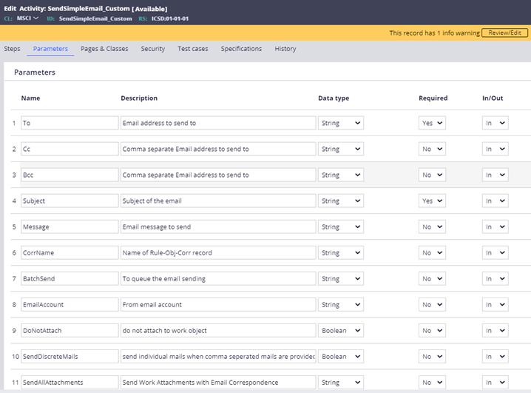This screenshot has height=393, width=531.
Task: Edit the CorrName parameter name field
Action: tap(70, 252)
